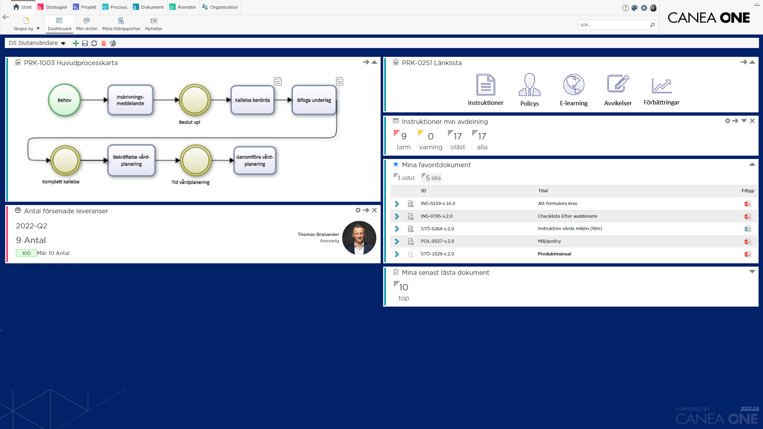Delete dashboard using red trash icon
This screenshot has height=429, width=763.
[103, 43]
